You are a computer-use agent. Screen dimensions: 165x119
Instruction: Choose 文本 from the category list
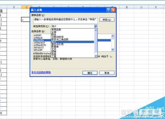tap(73, 49)
